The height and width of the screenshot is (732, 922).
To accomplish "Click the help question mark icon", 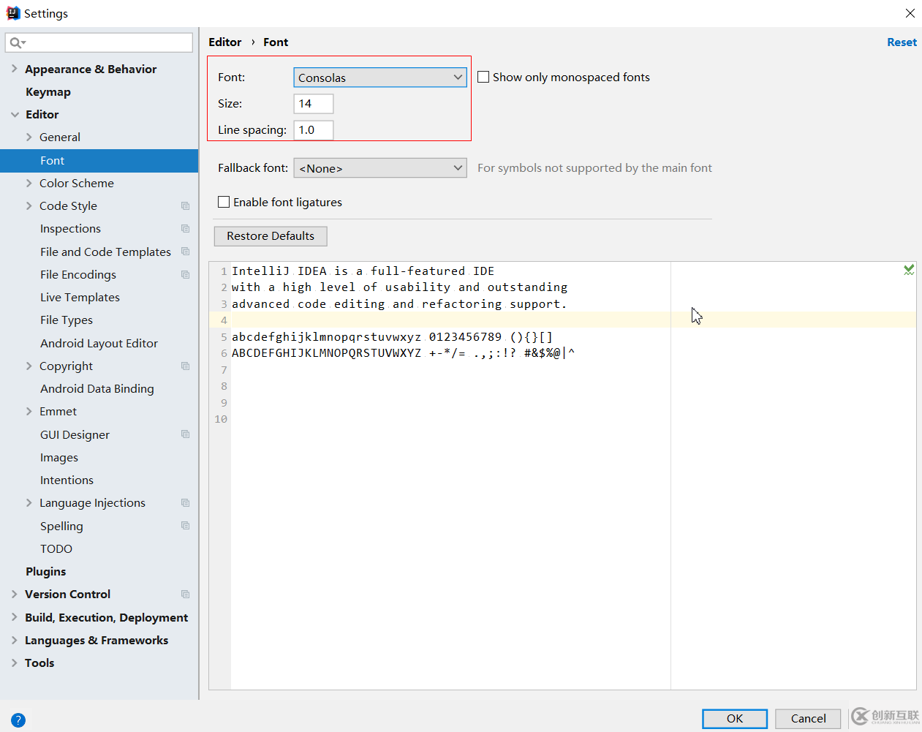I will point(18,720).
